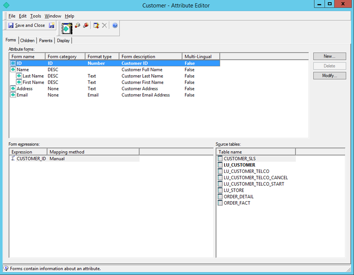Viewport: 354px width, 275px height.
Task: Click the modify form pencil icon
Action: click(x=97, y=25)
